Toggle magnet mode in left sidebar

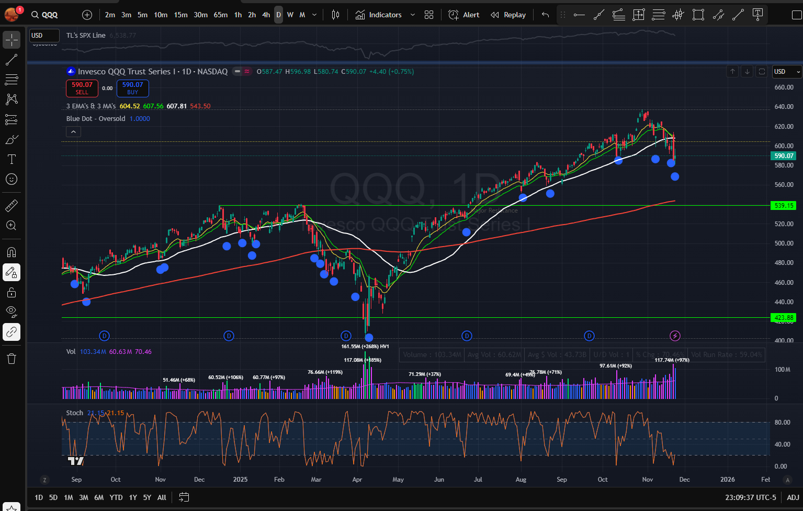pos(12,252)
